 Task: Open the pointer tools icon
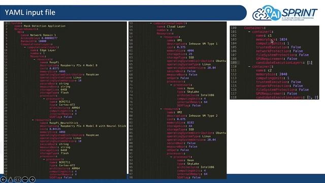pyautogui.click(x=11, y=179)
